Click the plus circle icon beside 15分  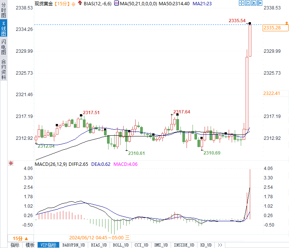click(73, 4)
